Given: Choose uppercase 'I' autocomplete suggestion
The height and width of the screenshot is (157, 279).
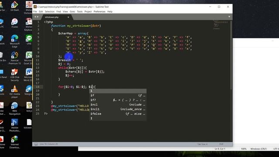Looking at the screenshot, I should (118, 118).
